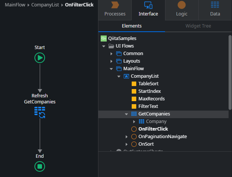
Task: Select the Refresh GetCompanies node icon
Action: tap(40, 112)
